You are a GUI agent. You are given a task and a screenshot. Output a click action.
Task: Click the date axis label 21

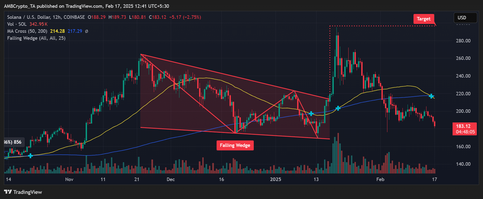click(x=137, y=179)
